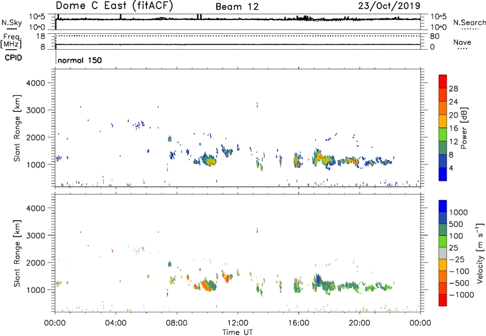486x336 pixels.
Task: Click the blue velocity patch near 17:00 UT
Action: [317, 281]
